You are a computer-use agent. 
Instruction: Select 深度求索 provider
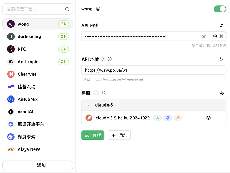(x=37, y=137)
